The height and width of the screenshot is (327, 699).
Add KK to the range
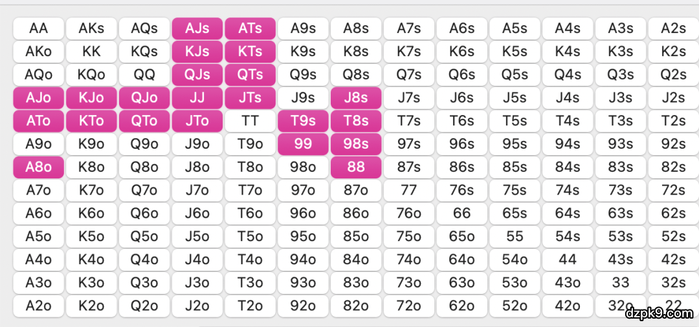[92, 52]
